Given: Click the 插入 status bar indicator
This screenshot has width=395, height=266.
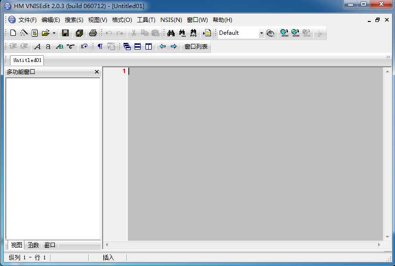Looking at the screenshot, I should click(x=108, y=257).
